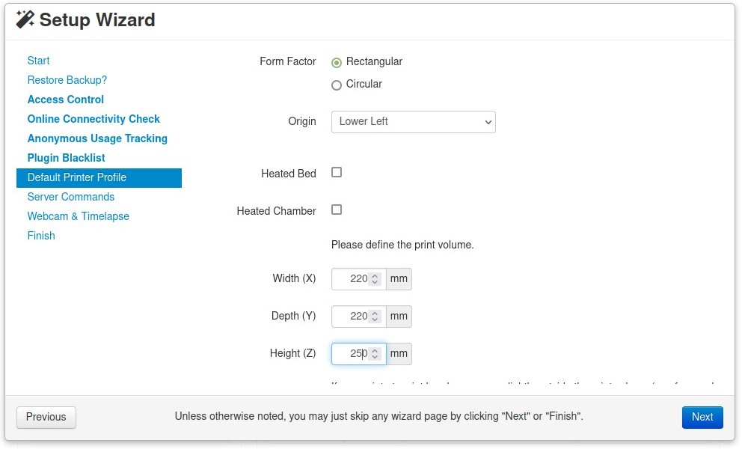Image resolution: width=742 pixels, height=449 pixels.
Task: Open Online Connectivity Check page
Action: [93, 119]
